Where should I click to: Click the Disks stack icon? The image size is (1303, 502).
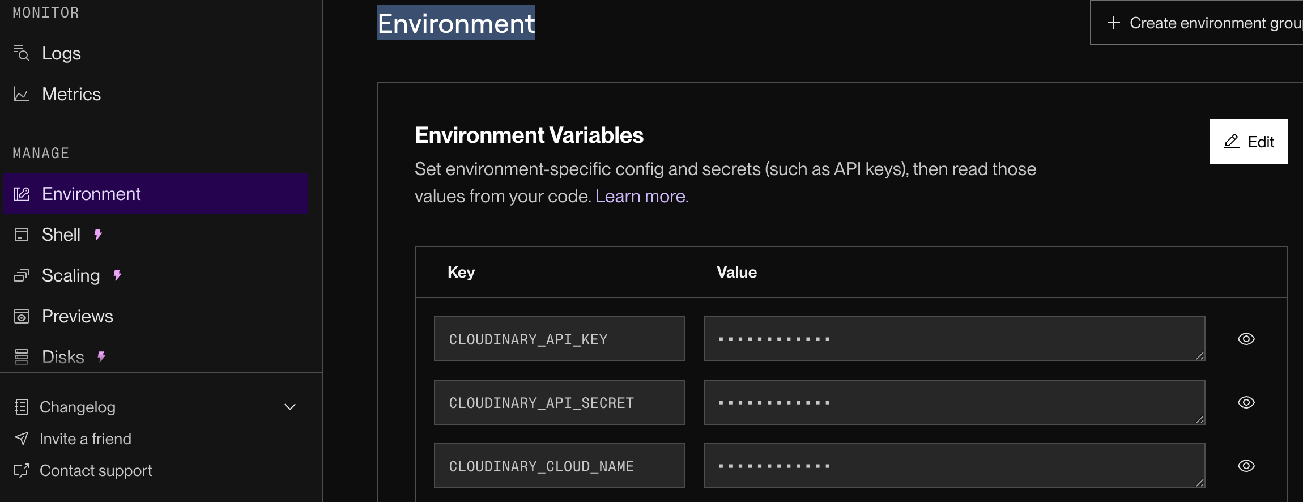(x=21, y=357)
